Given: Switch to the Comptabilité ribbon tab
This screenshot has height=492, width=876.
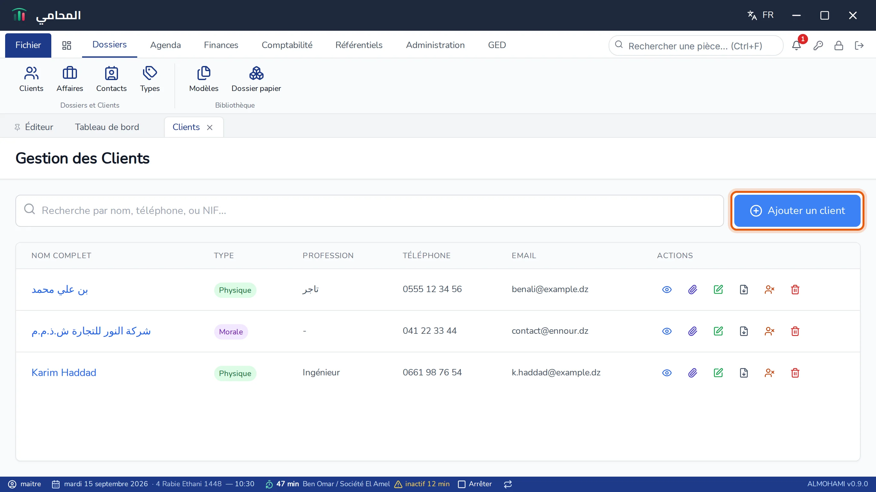Looking at the screenshot, I should click(x=287, y=45).
